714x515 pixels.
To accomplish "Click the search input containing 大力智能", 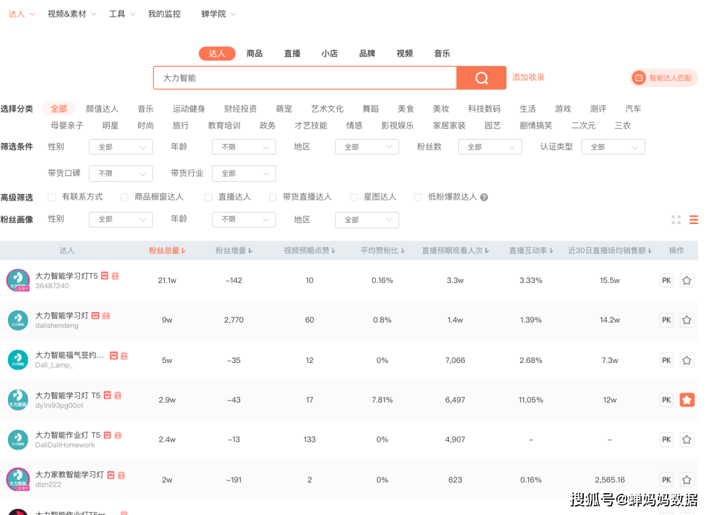I will 305,78.
